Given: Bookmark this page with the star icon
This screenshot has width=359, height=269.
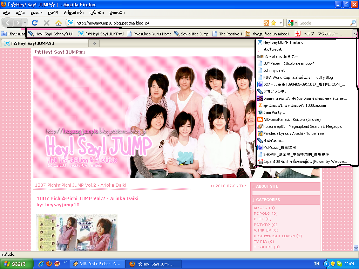Looking at the screenshot, I should (273, 23).
